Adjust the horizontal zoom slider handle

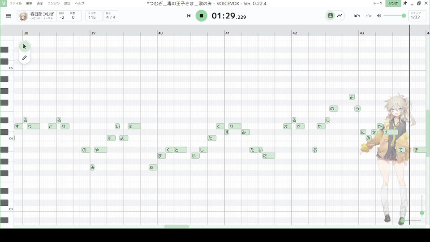(403, 220)
